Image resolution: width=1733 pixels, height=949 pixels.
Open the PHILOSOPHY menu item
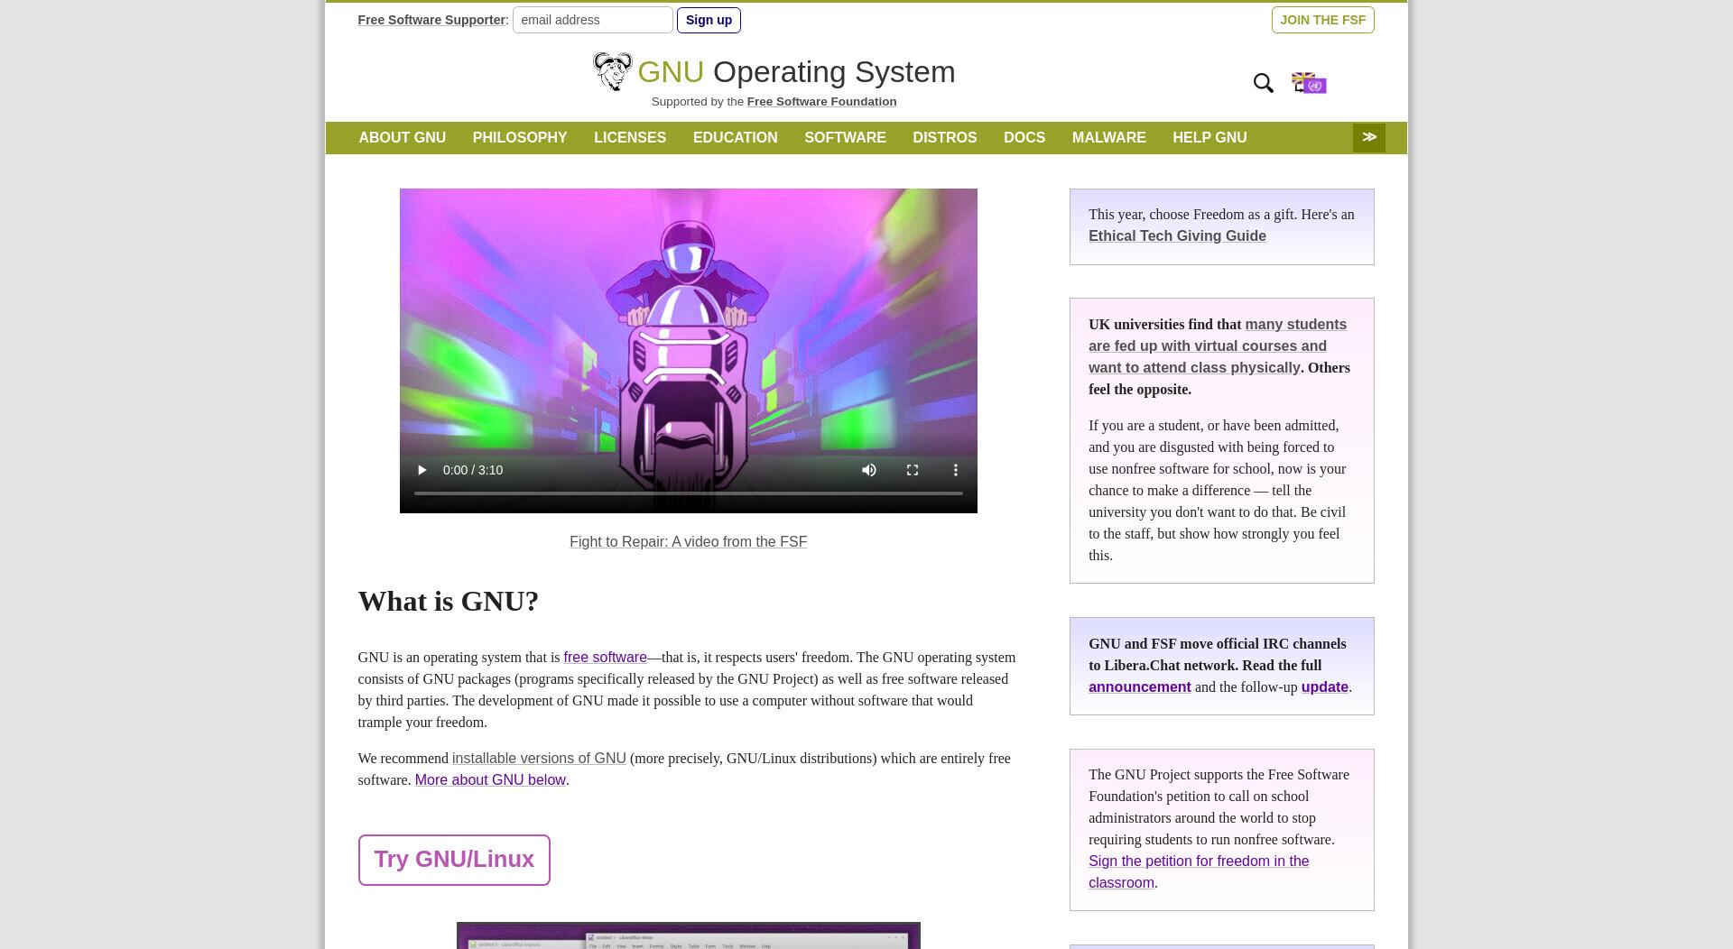tap(520, 138)
